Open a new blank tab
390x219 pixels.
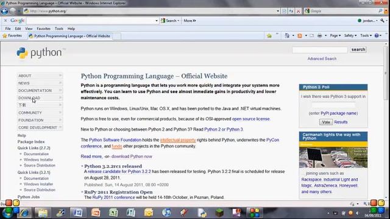coord(117,36)
